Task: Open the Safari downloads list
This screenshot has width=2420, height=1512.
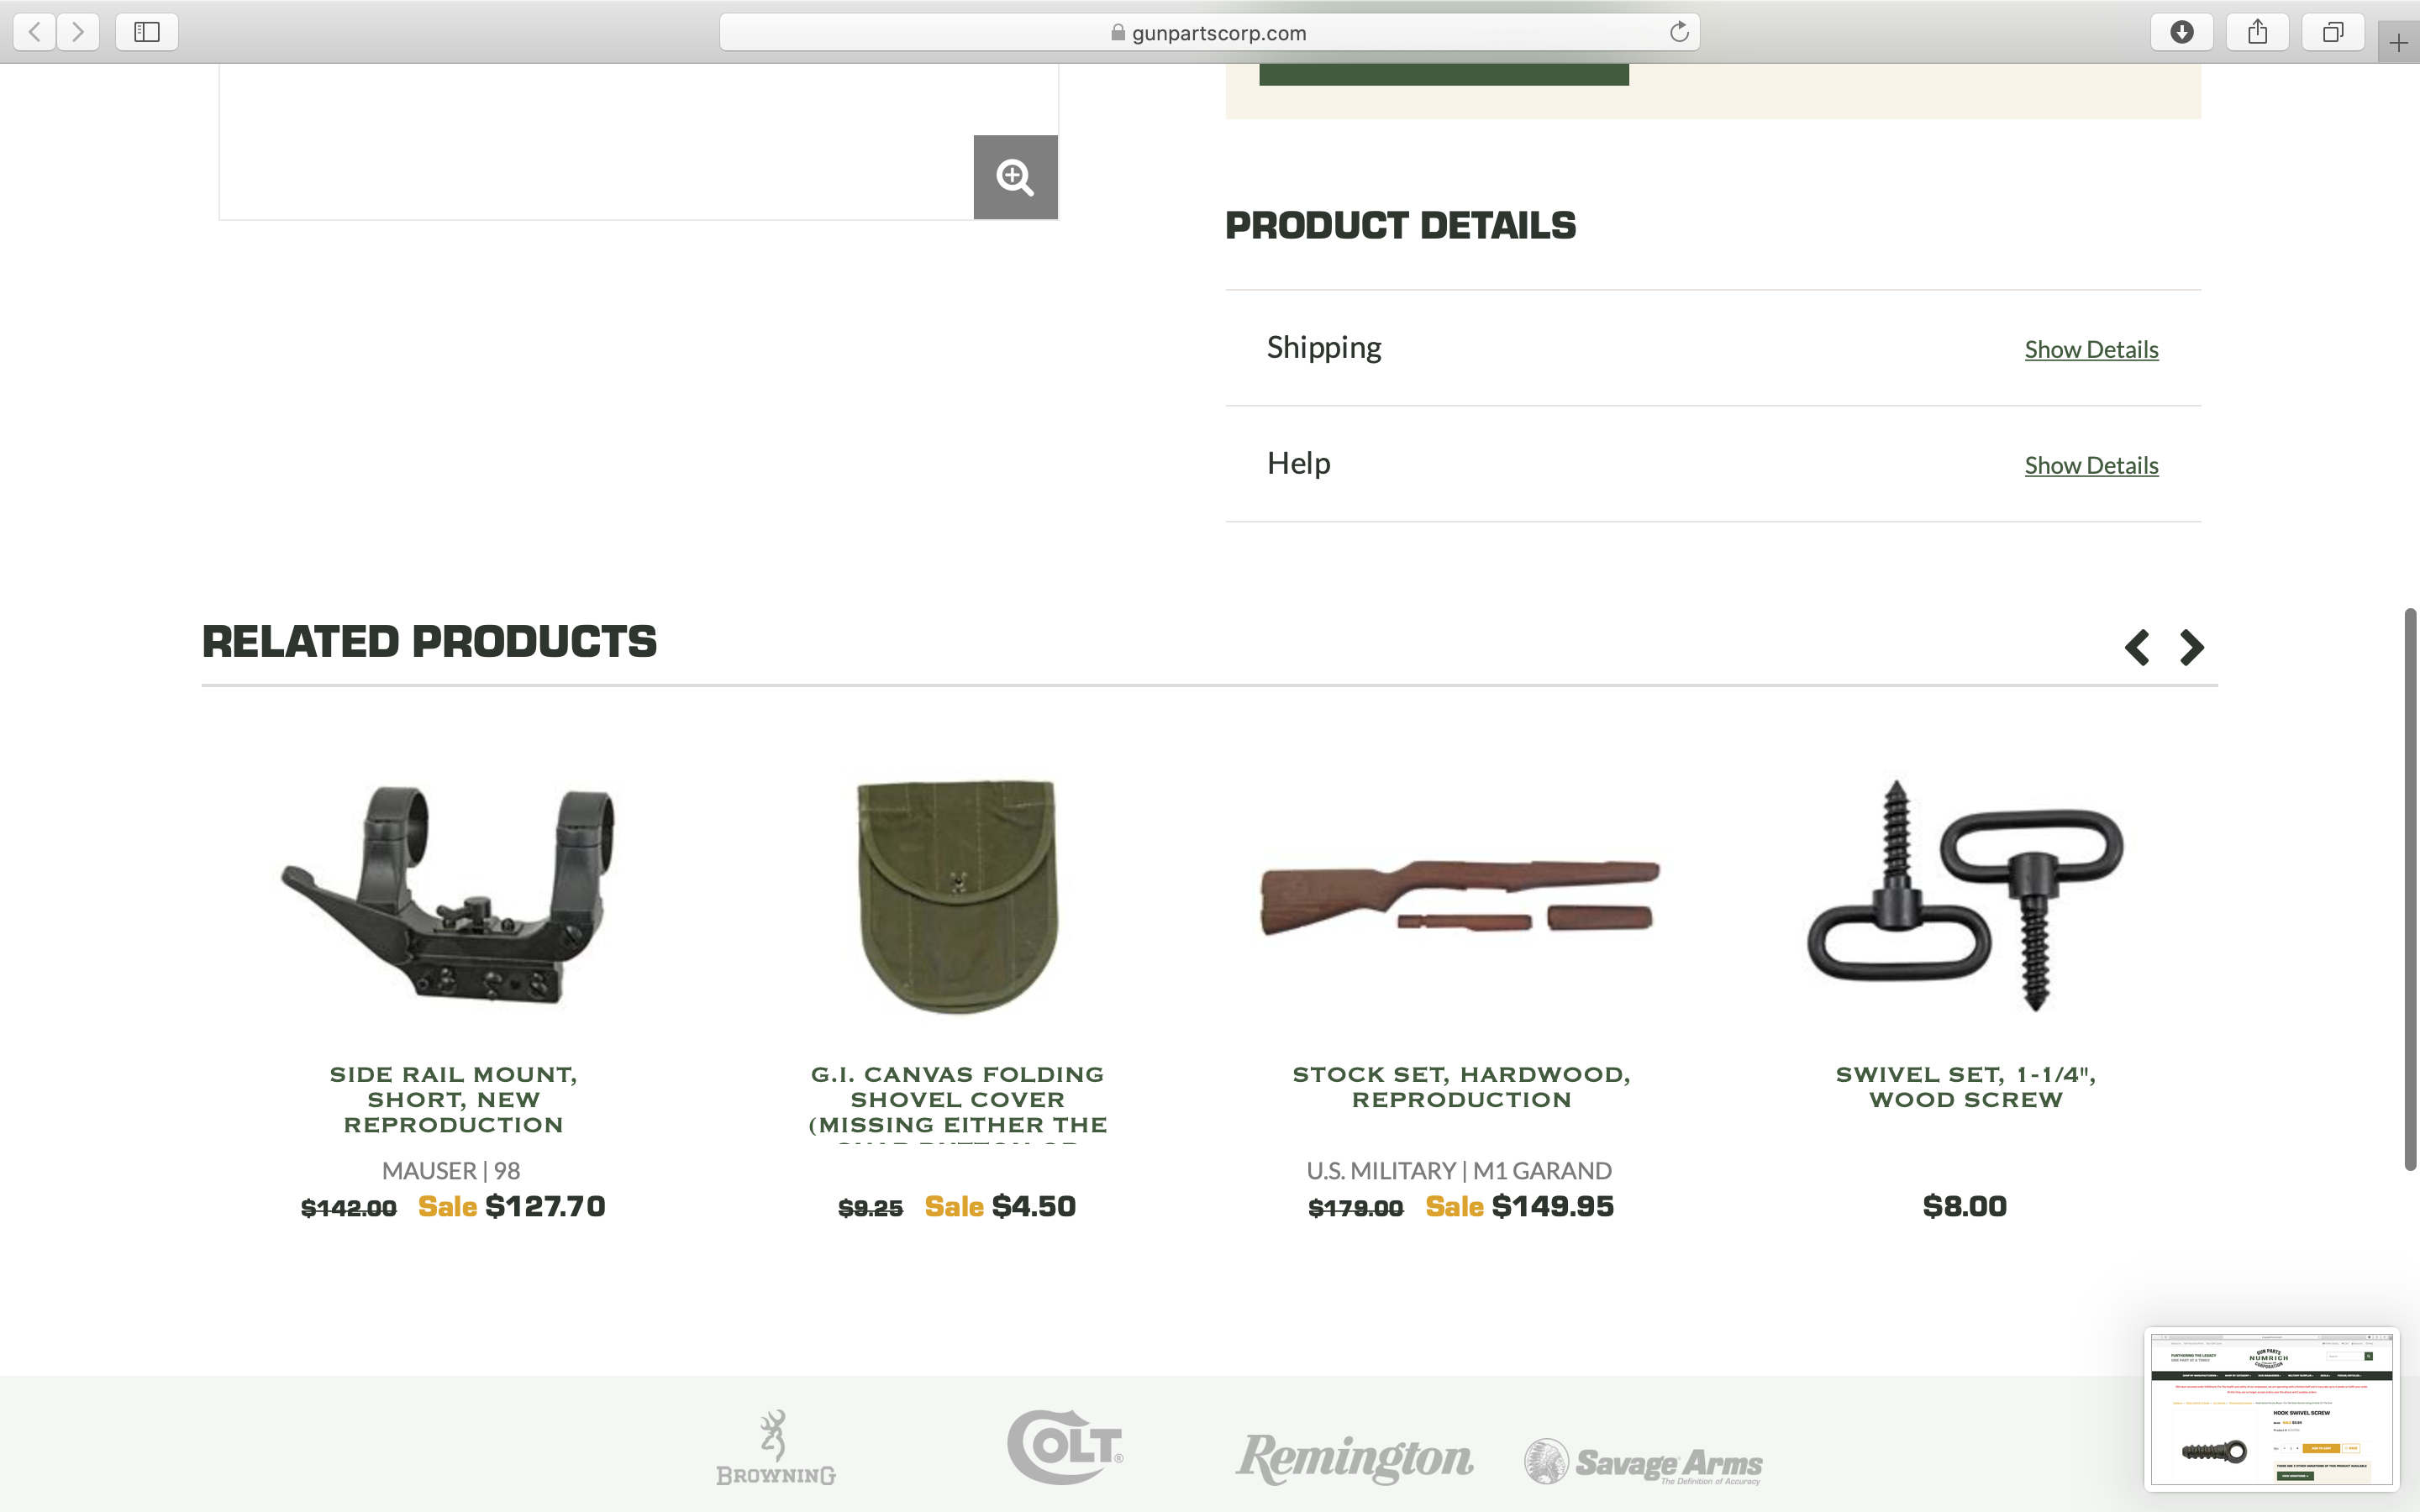Action: click(x=2182, y=32)
